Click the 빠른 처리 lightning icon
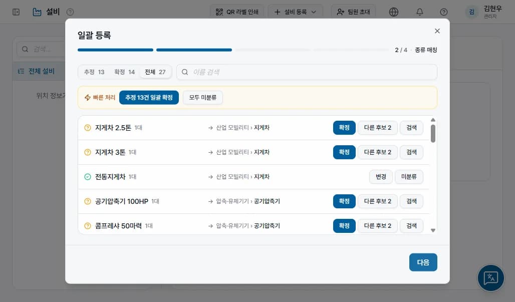Viewport: 515px width, 302px height. [x=87, y=98]
